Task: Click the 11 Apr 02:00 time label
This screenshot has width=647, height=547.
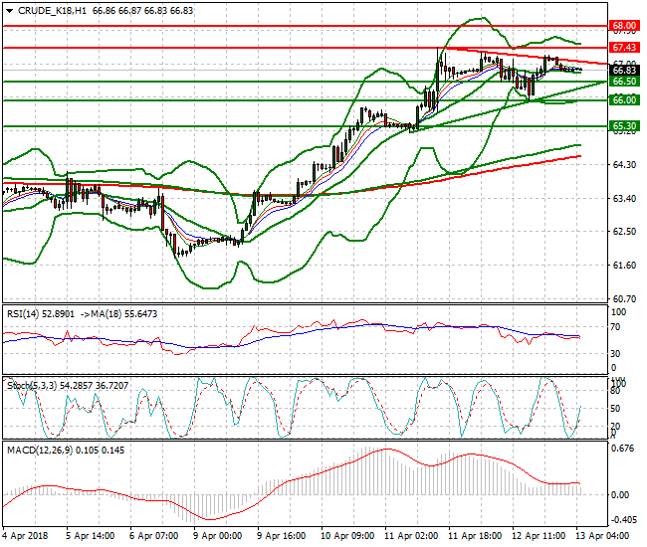Action: tap(411, 536)
